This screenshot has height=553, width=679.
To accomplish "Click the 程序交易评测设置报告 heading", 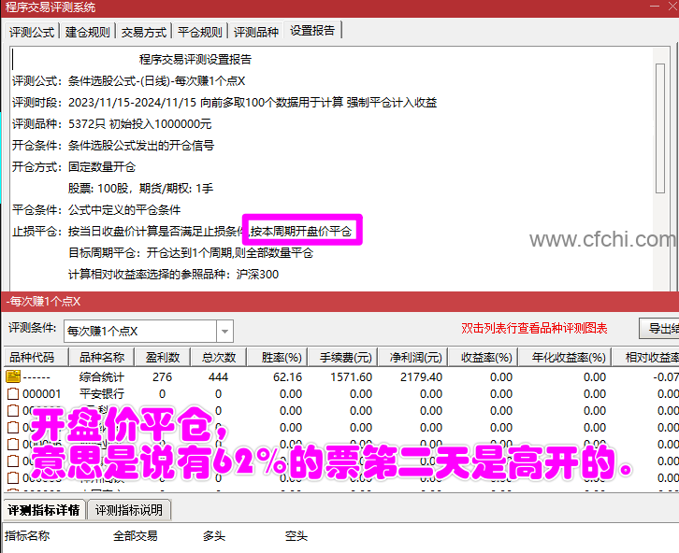I will 195,59.
